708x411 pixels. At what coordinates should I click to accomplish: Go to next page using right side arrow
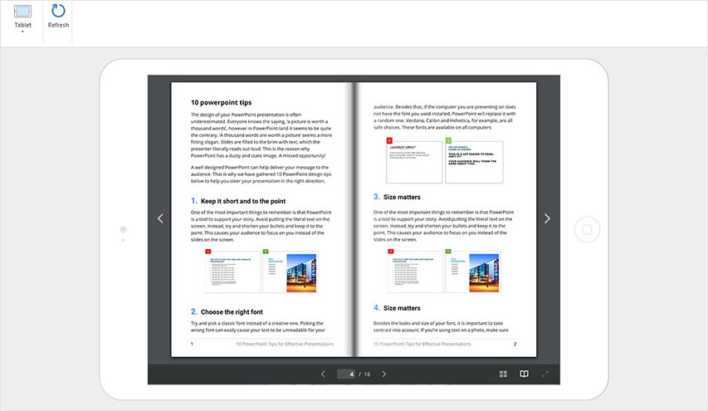[x=547, y=218]
